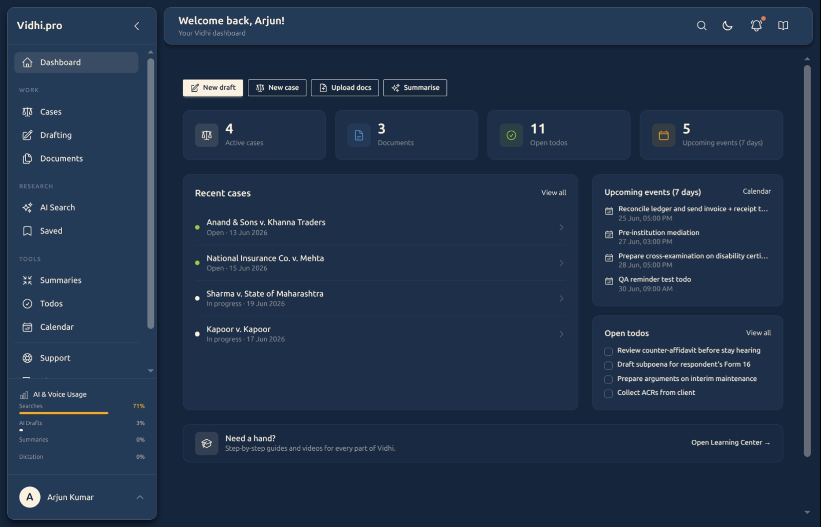
Task: Click the Upload docs button
Action: click(345, 88)
